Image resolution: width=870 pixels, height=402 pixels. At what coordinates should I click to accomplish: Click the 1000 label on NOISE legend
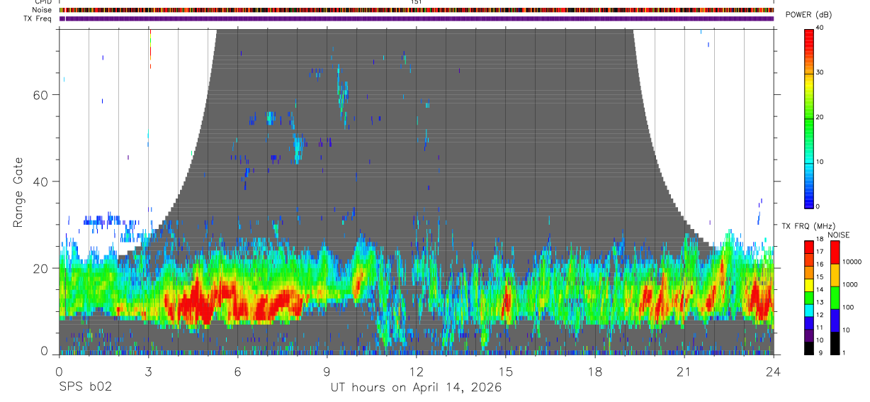coord(849,284)
